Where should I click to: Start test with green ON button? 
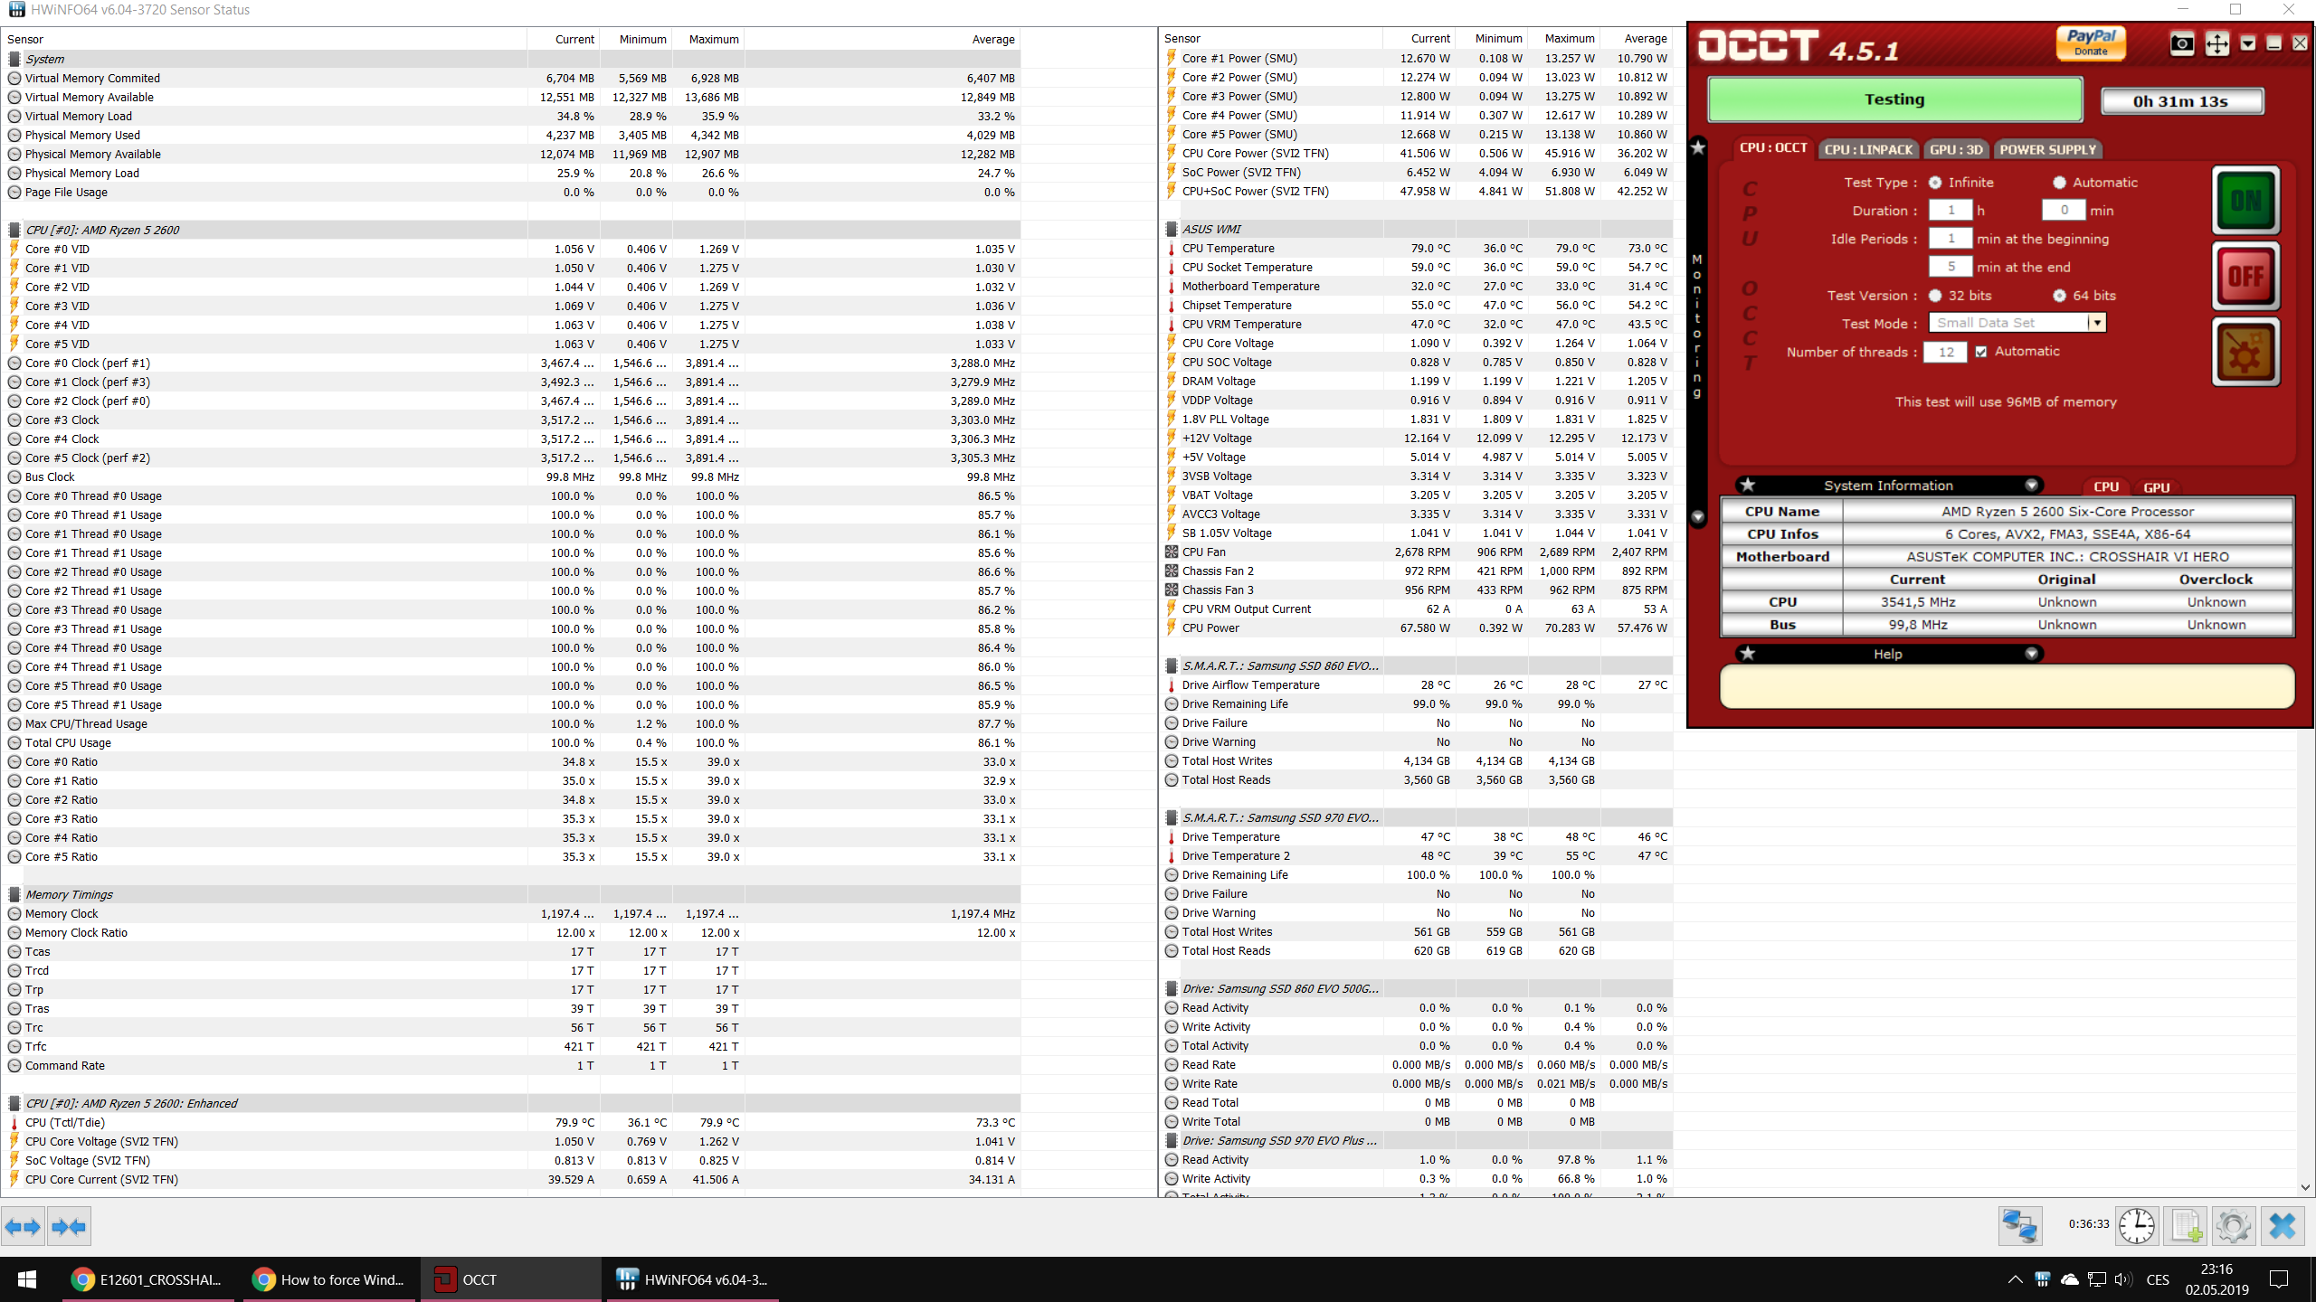coord(2245,201)
